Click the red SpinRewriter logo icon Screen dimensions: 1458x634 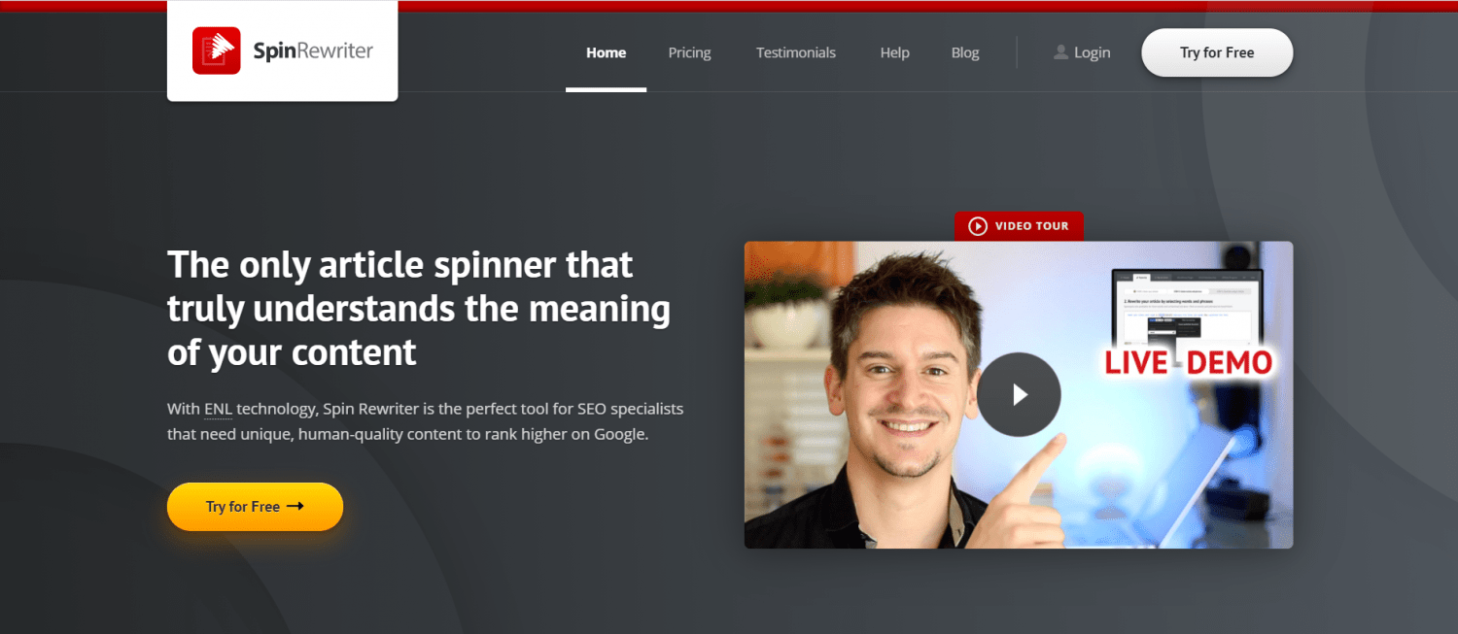tap(217, 50)
